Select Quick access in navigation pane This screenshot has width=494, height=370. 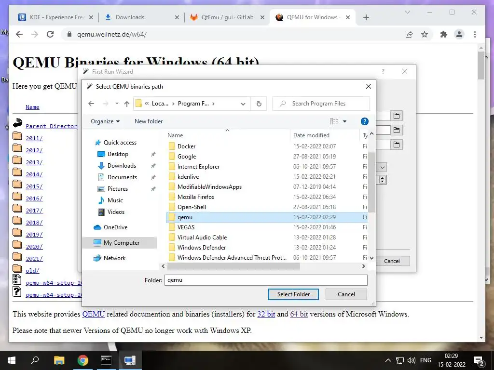(120, 143)
